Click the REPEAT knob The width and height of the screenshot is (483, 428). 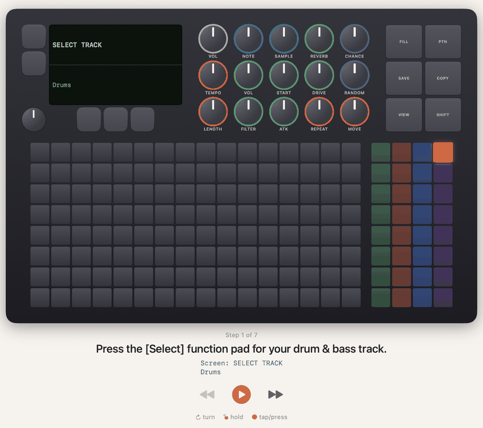(319, 112)
